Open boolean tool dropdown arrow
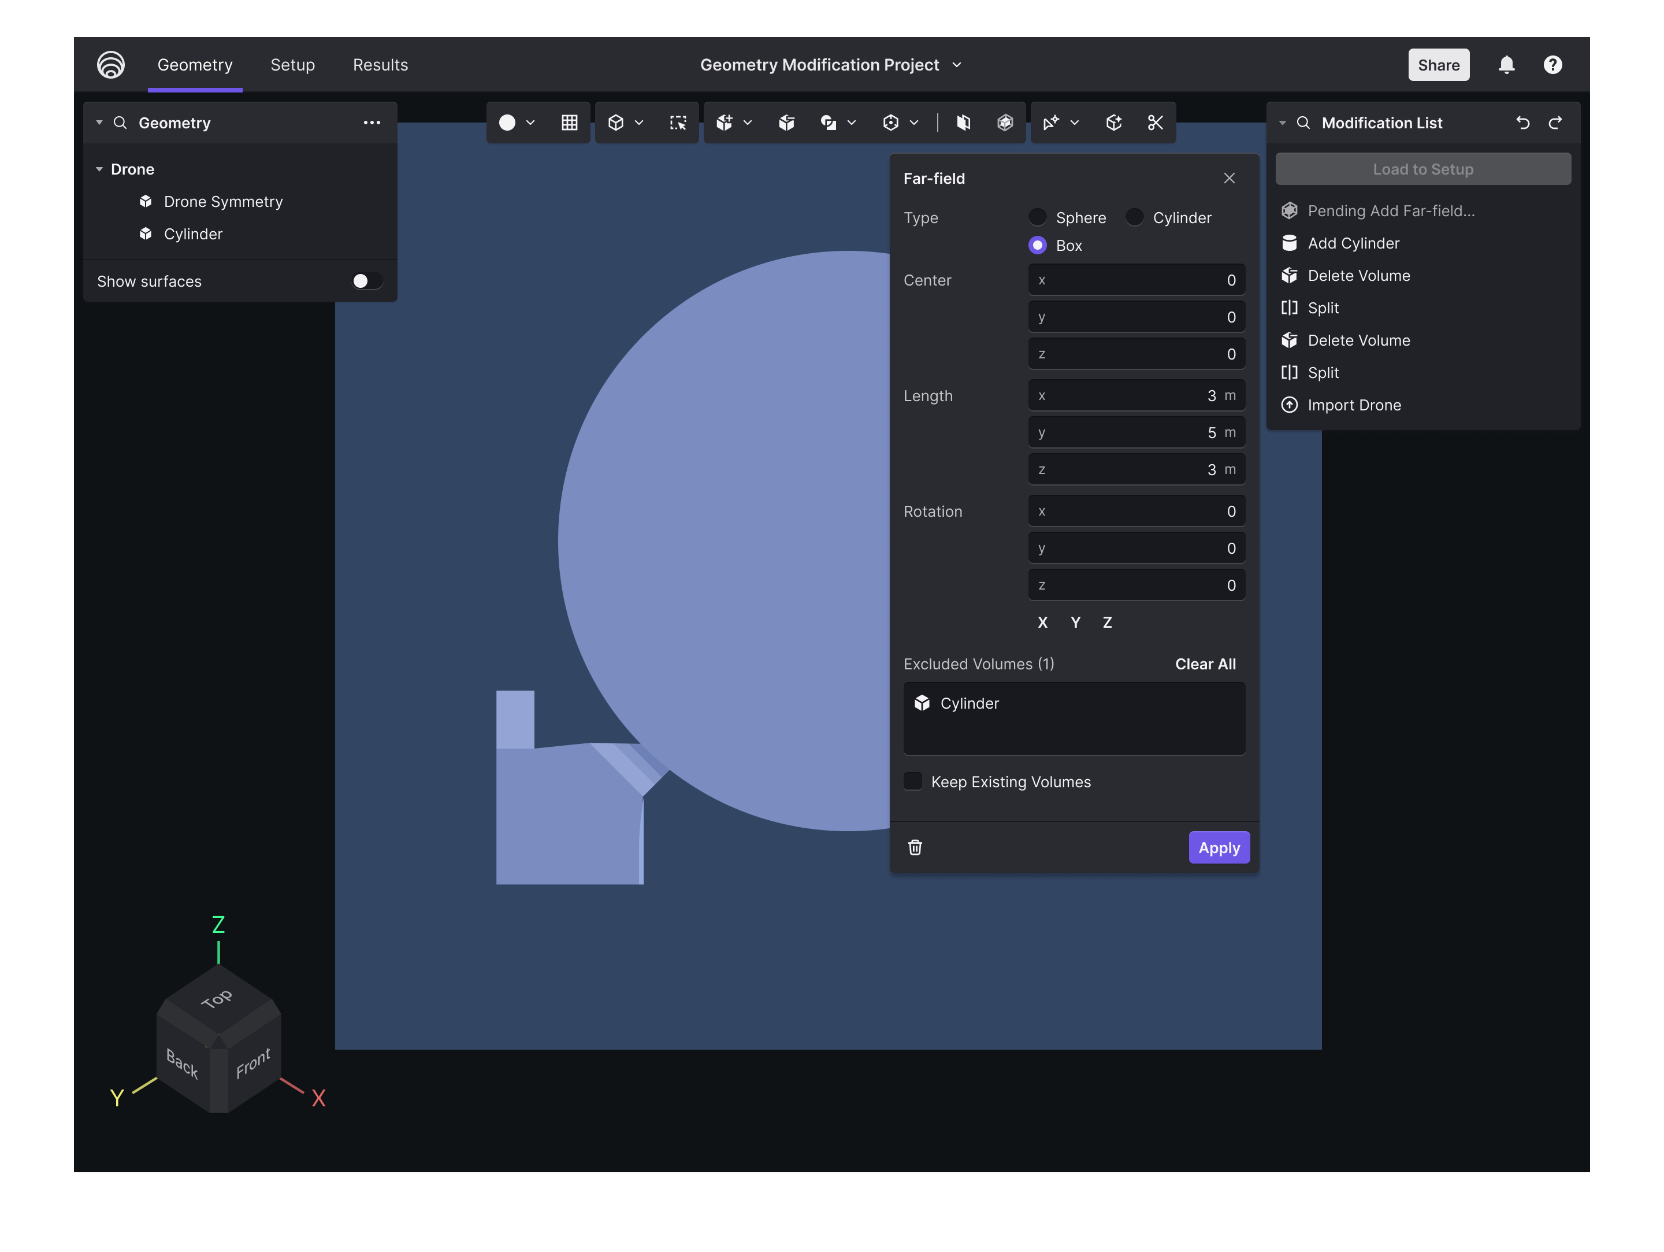Viewport: 1664px width, 1252px height. (x=852, y=123)
